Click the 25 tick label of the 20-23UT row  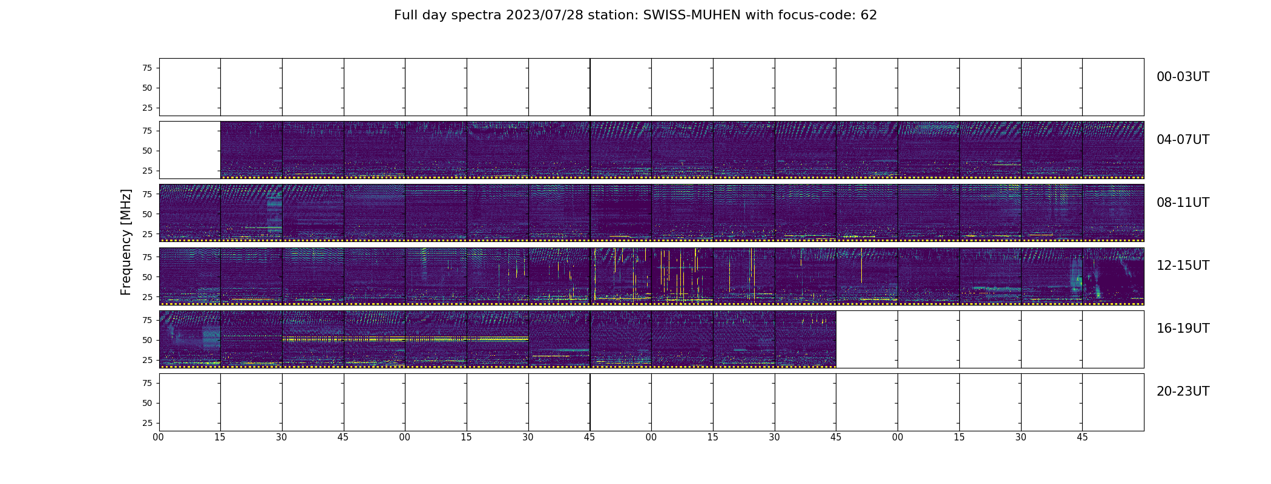point(147,423)
